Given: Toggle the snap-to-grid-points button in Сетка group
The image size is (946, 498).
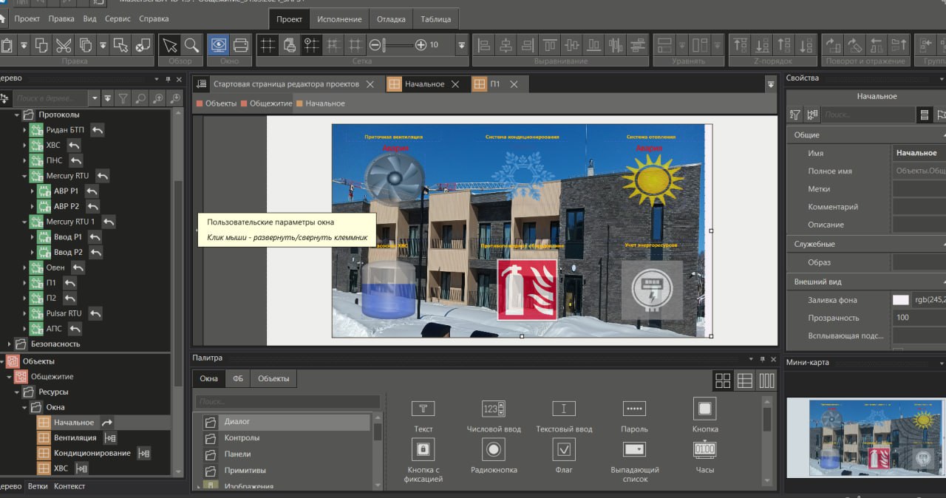Looking at the screenshot, I should point(312,45).
